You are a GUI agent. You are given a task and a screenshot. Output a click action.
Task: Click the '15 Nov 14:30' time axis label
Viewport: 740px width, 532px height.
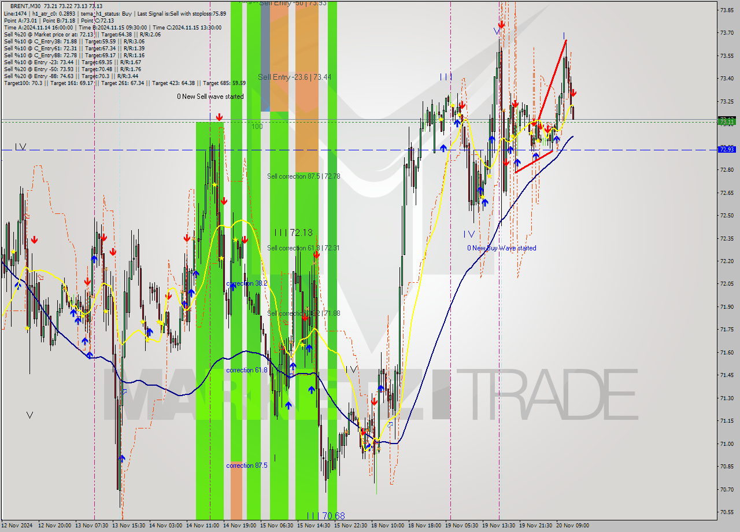click(313, 526)
